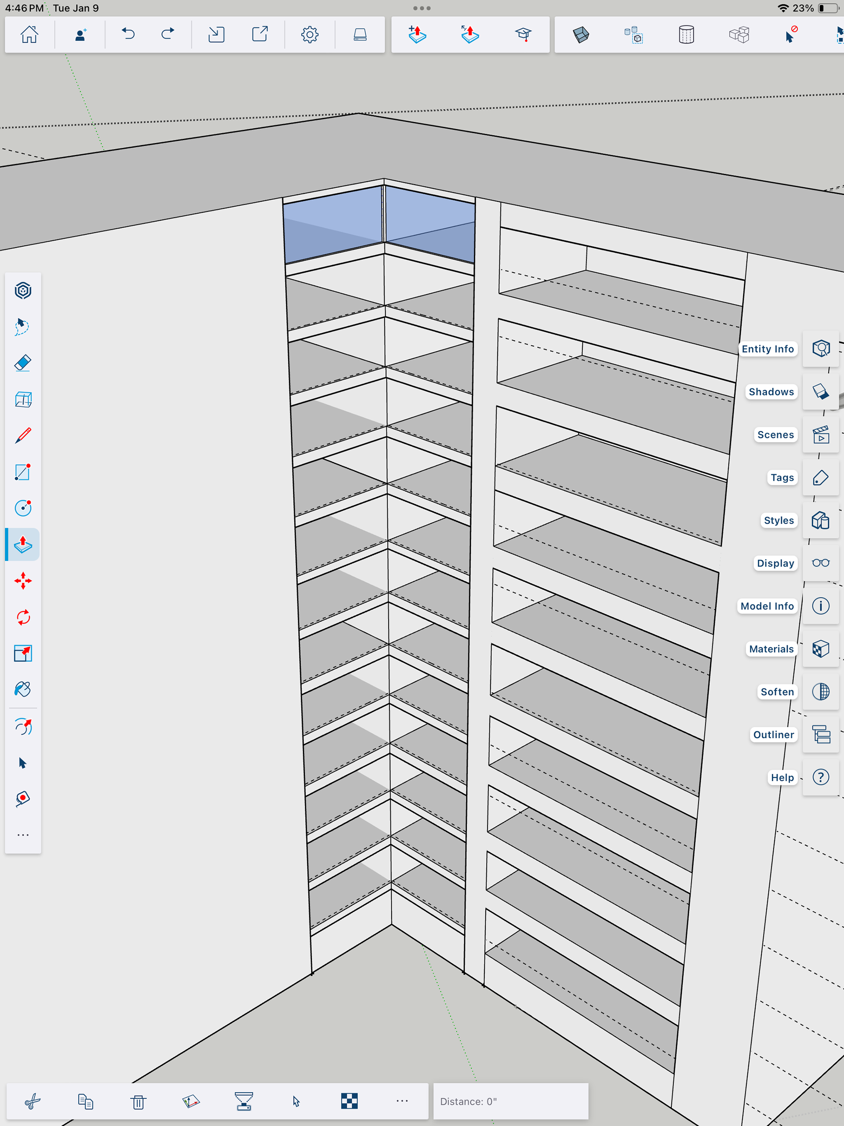Open the Entity Info panel

click(821, 349)
